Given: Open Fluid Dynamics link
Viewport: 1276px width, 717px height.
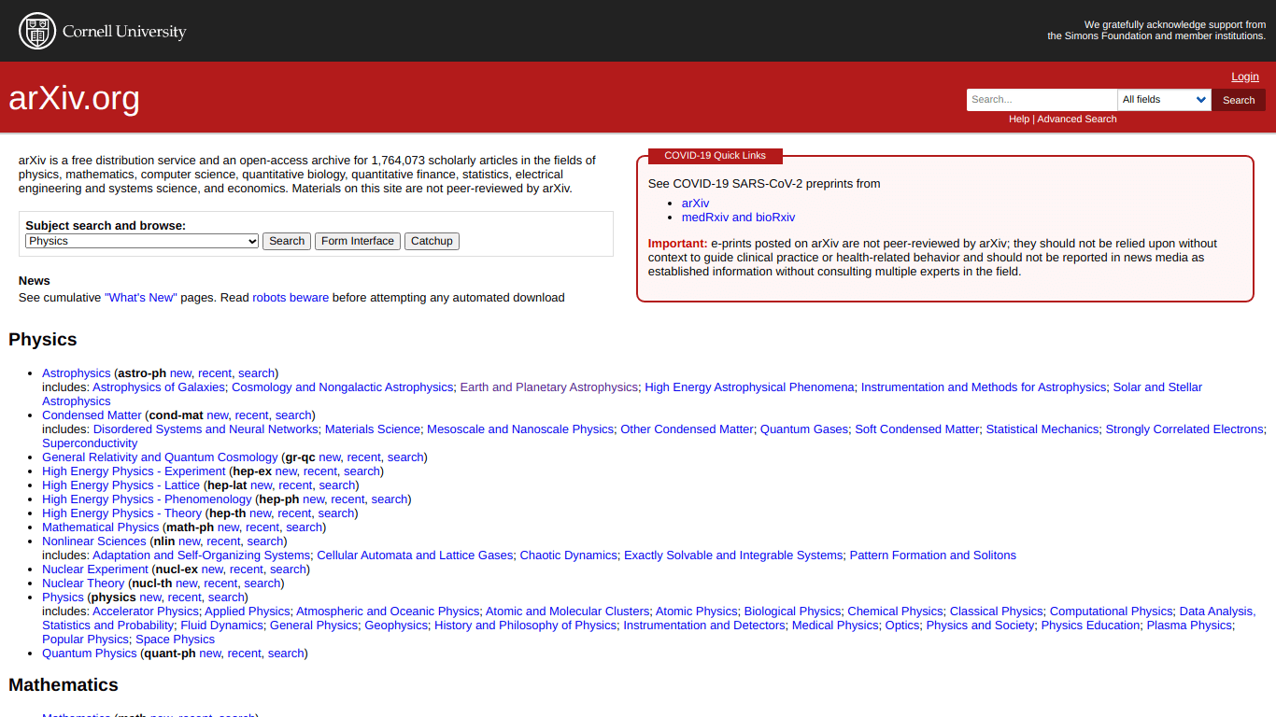Looking at the screenshot, I should [222, 626].
